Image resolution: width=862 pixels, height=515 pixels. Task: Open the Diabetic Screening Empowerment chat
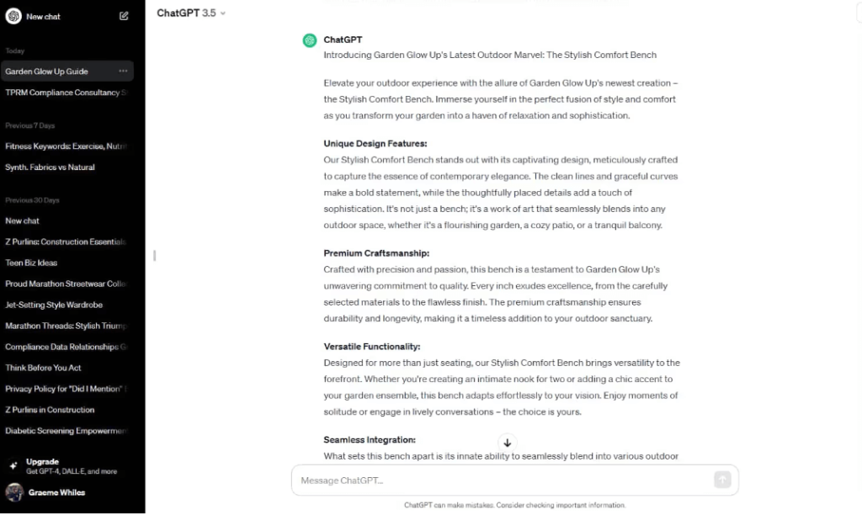point(67,431)
